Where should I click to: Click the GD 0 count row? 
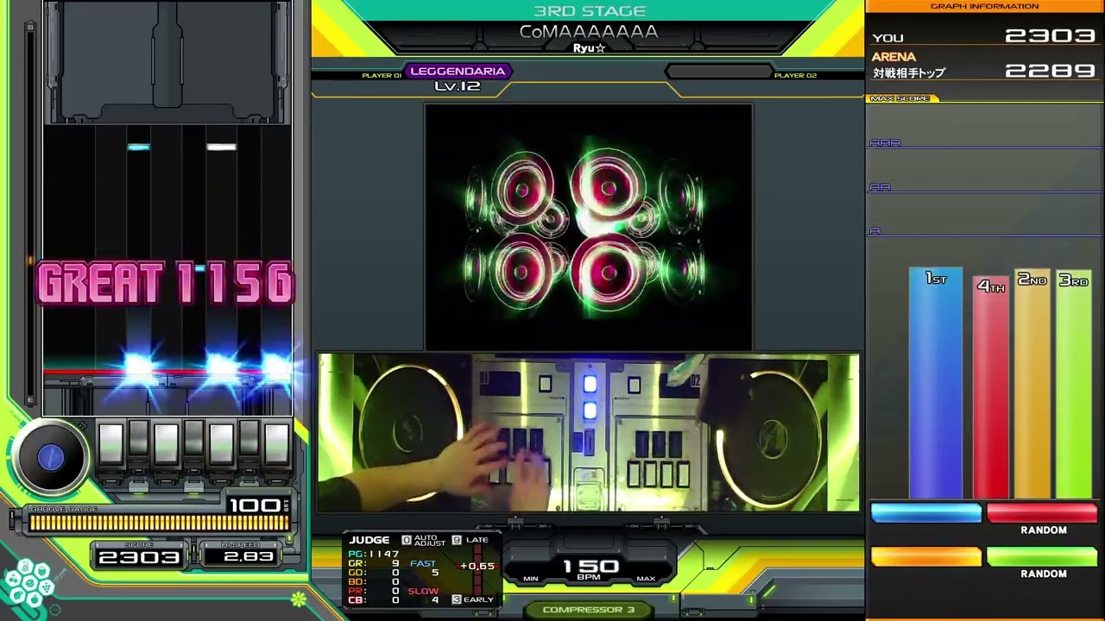(x=374, y=573)
